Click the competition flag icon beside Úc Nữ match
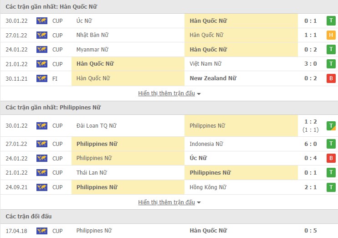The image size is (338, 238). point(42,21)
